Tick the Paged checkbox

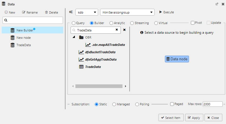pyautogui.click(x=172, y=104)
